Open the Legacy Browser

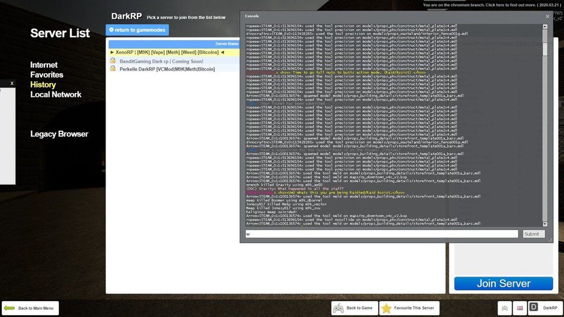coord(59,134)
